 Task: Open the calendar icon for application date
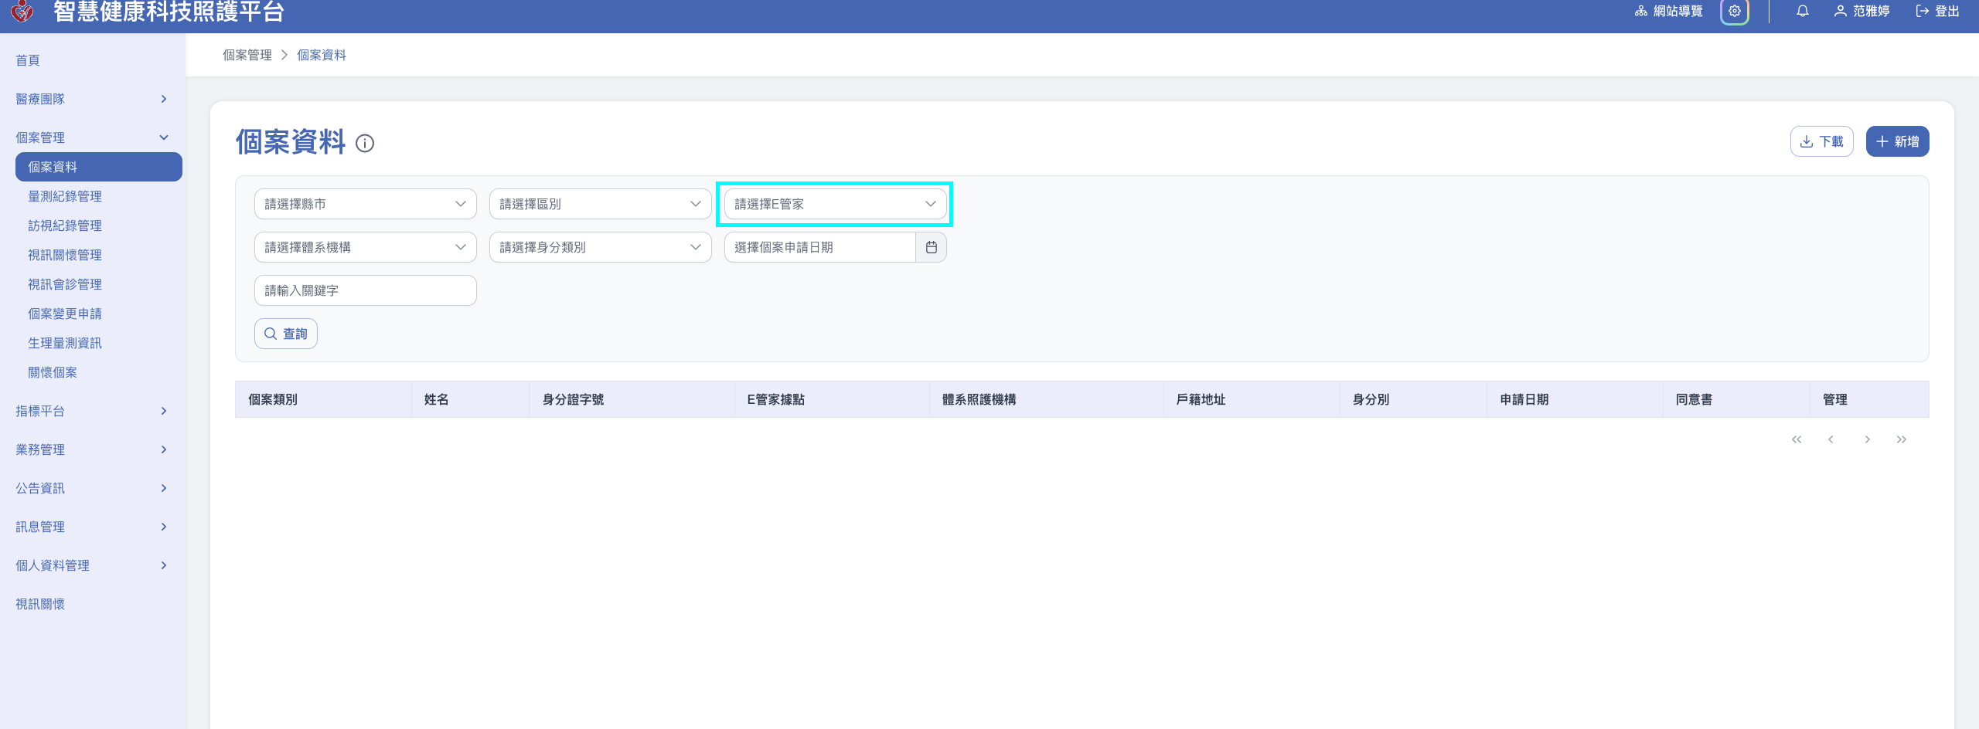click(x=931, y=247)
